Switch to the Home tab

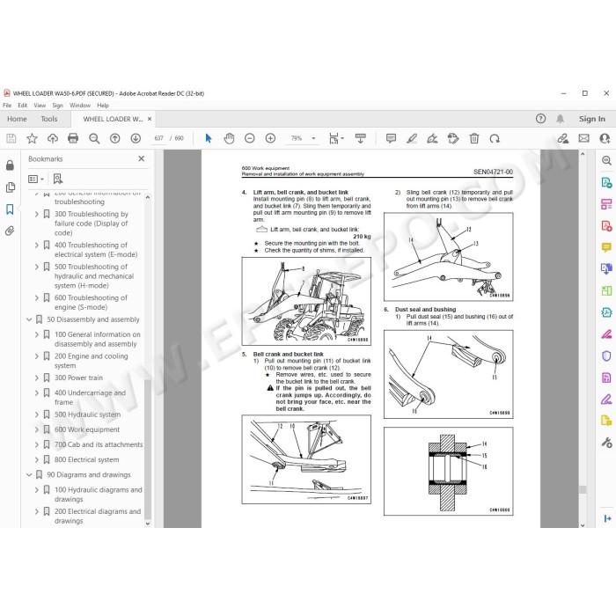coord(17,119)
